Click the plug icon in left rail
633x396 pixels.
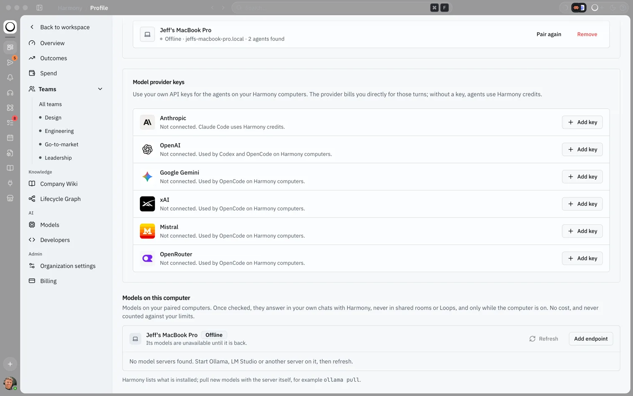click(x=10, y=183)
